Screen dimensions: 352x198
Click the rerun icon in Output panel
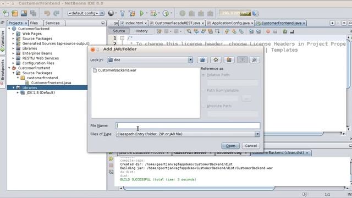coord(111,159)
